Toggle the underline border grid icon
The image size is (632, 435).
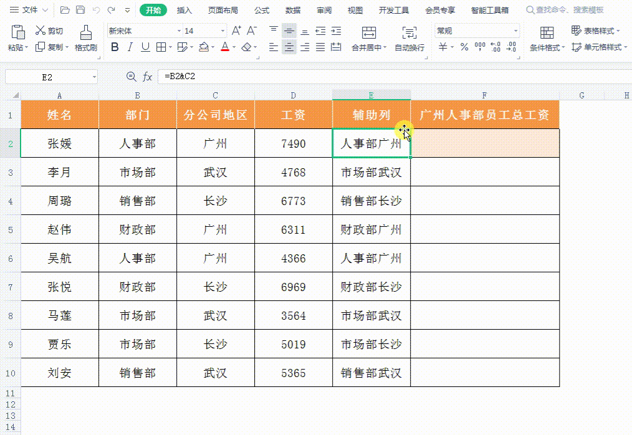160,47
